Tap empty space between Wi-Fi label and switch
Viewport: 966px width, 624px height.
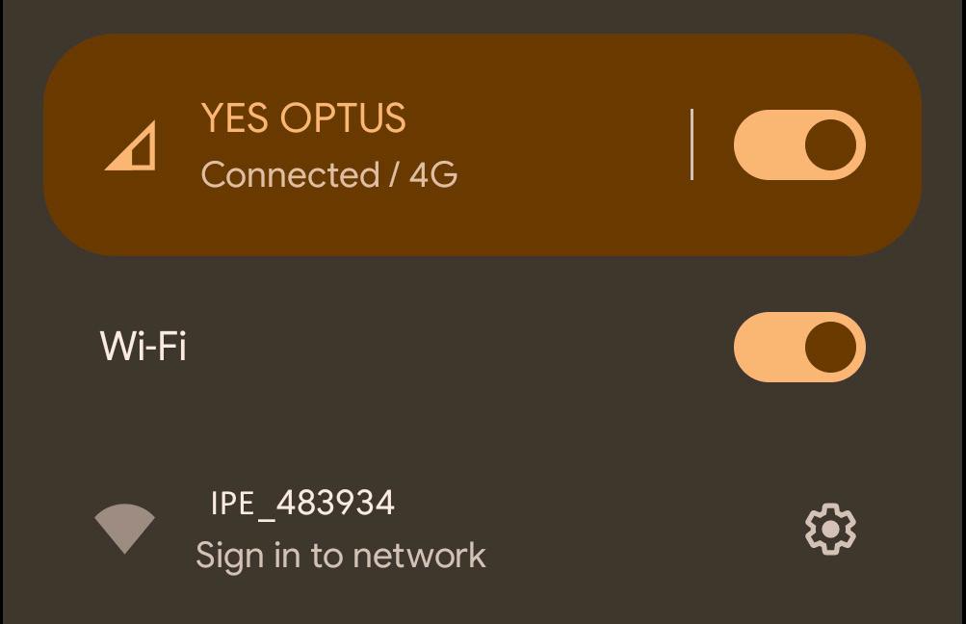coord(459,347)
